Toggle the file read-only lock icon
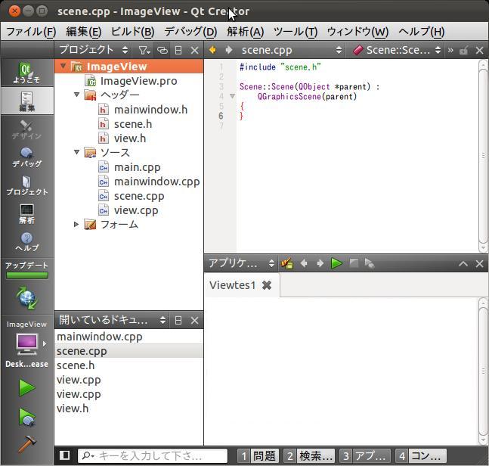The width and height of the screenshot is (489, 466). [464, 50]
